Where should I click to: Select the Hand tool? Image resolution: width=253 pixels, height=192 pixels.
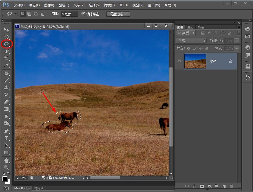[x=7, y=160]
